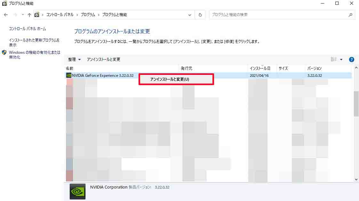Open the blue help icon
This screenshot has height=201, width=359.
pos(351,60)
